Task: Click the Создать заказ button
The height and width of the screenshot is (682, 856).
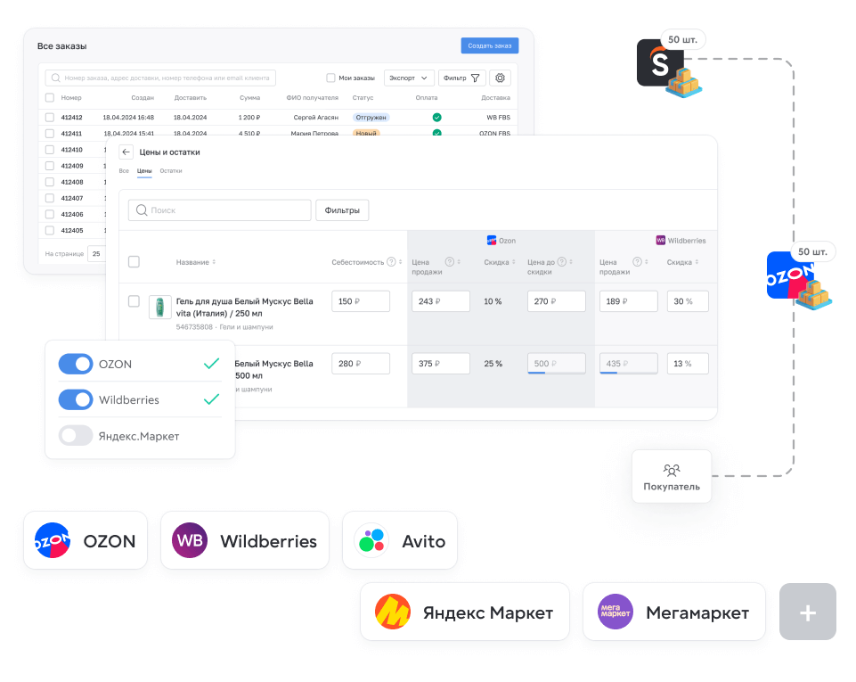Action: coord(489,46)
